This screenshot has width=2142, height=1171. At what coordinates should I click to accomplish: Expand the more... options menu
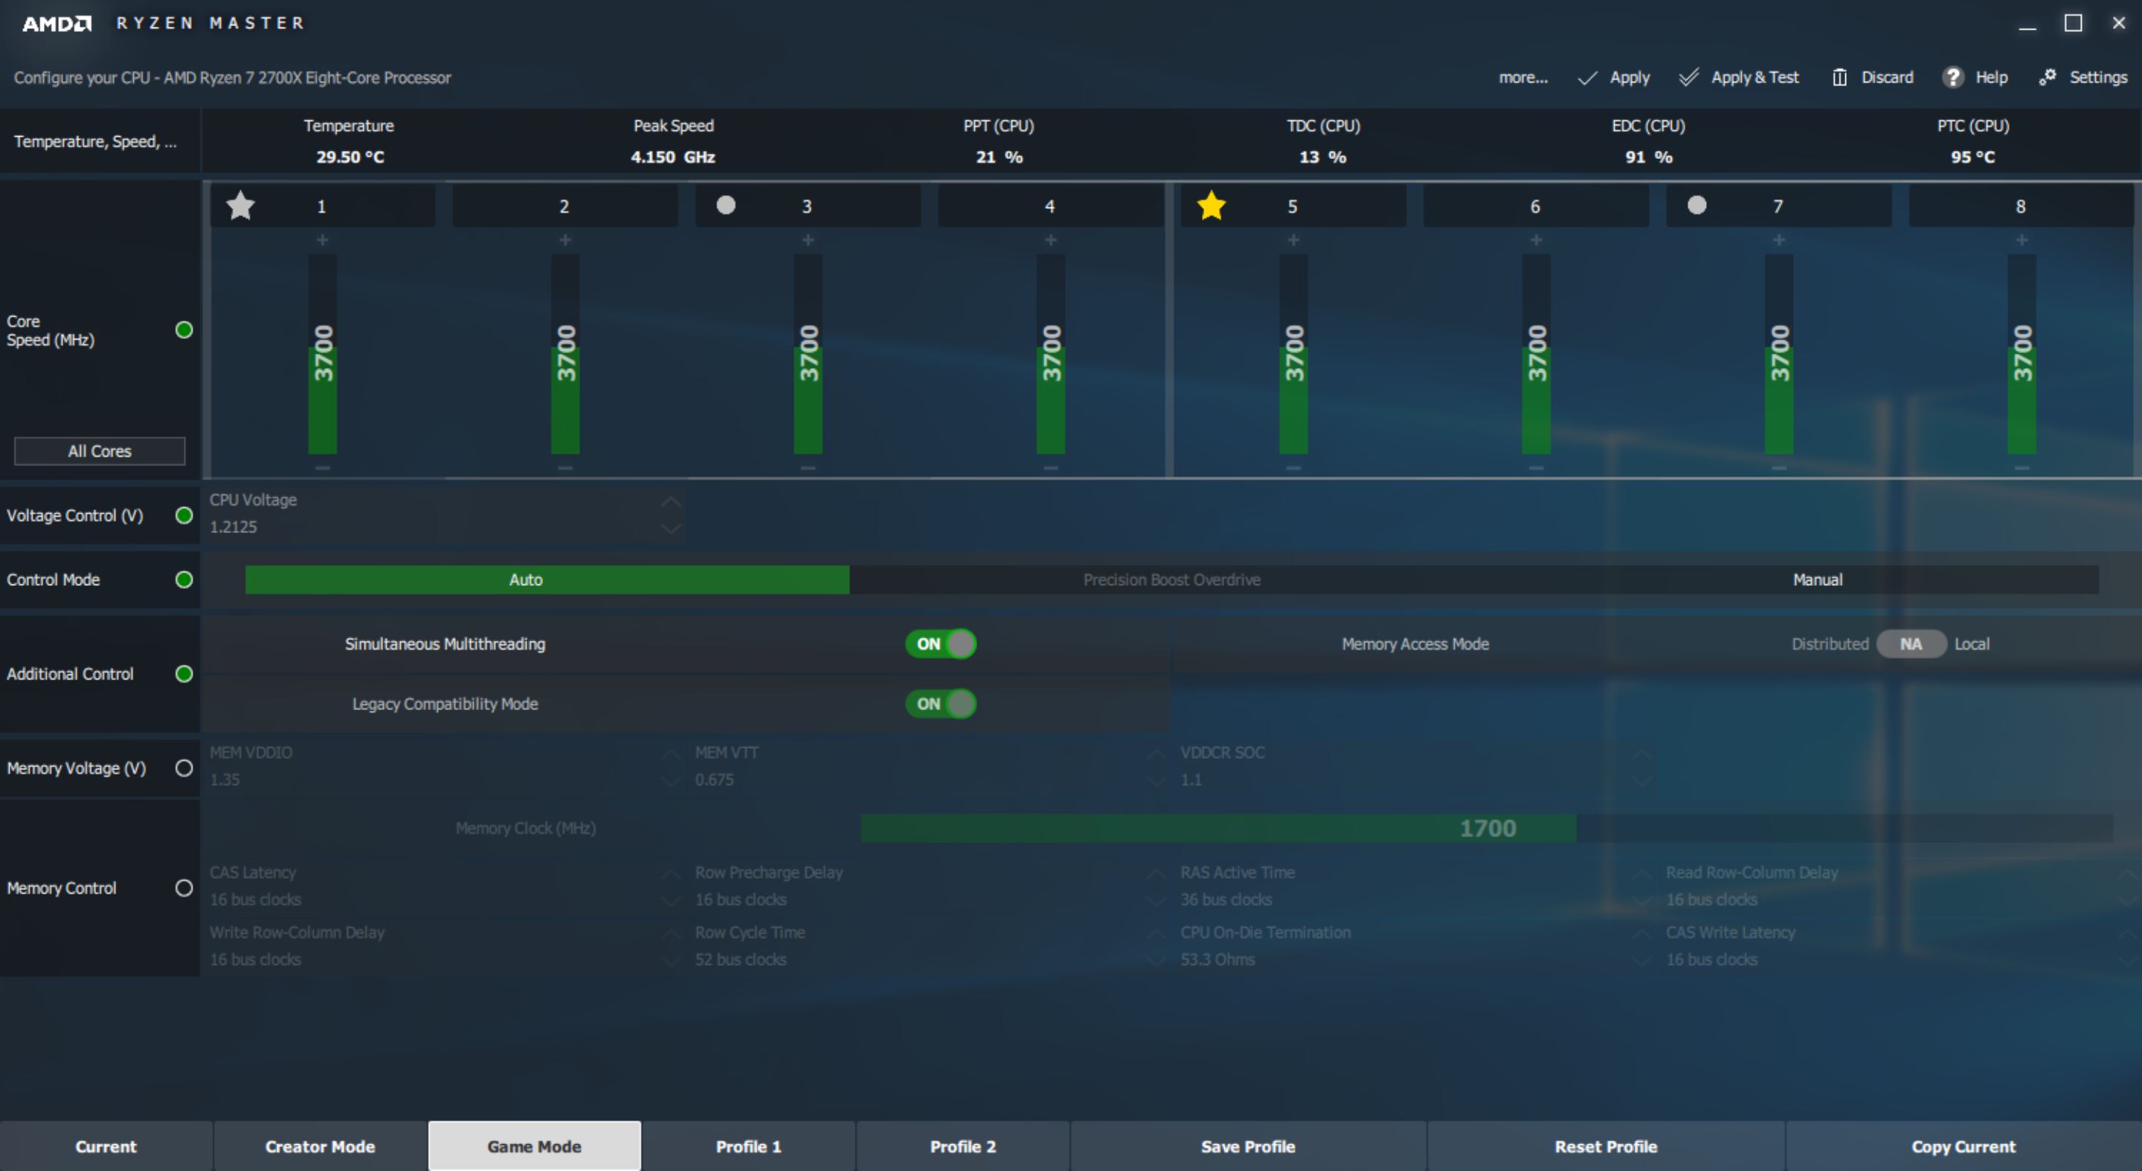[x=1522, y=77]
